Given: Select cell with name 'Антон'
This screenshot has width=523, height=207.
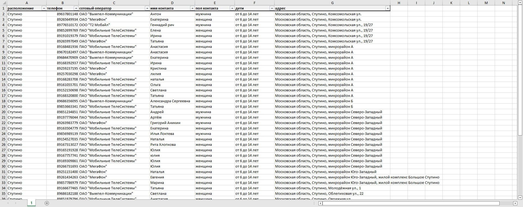Looking at the screenshot, I should coord(172,14).
